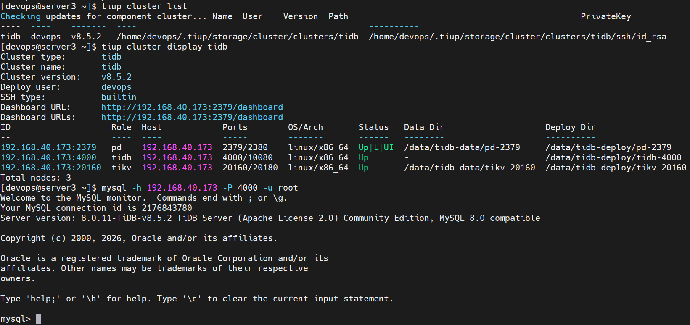Open the Dashboard URLs link line
The width and height of the screenshot is (690, 325).
(192, 117)
